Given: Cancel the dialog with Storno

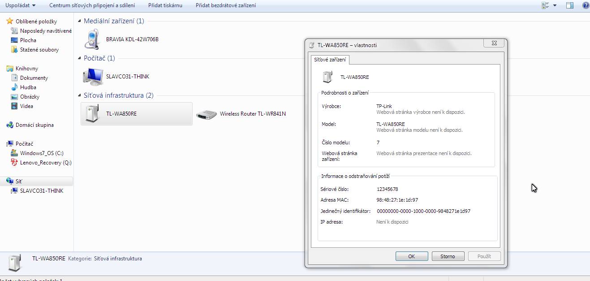Looking at the screenshot, I should [448, 256].
